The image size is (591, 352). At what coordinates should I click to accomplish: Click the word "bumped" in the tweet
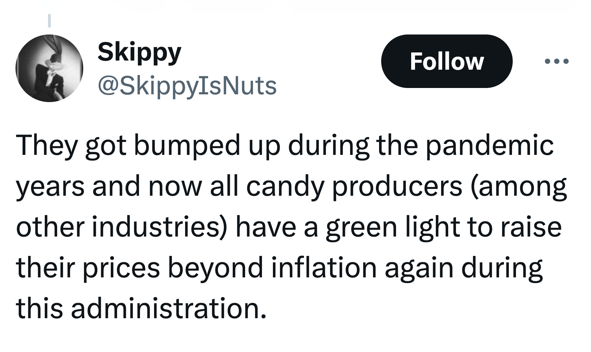[187, 145]
